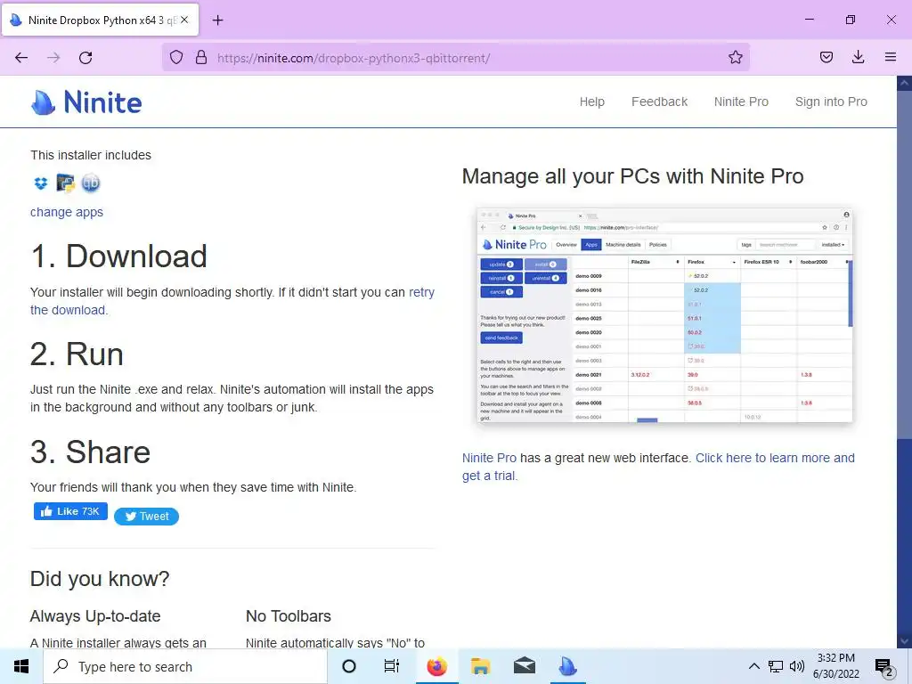
Task: Open File Explorer from the taskbar
Action: pos(480,666)
